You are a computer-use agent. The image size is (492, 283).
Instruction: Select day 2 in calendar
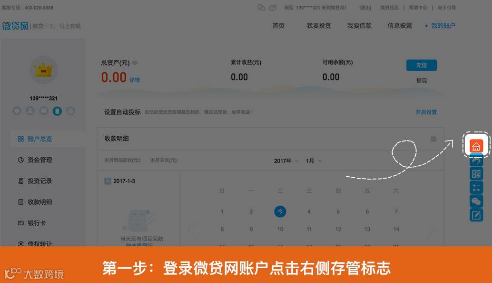251,212
